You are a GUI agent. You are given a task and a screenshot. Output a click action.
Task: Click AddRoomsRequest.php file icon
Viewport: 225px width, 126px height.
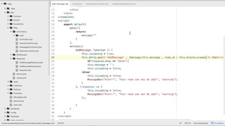[17, 66]
